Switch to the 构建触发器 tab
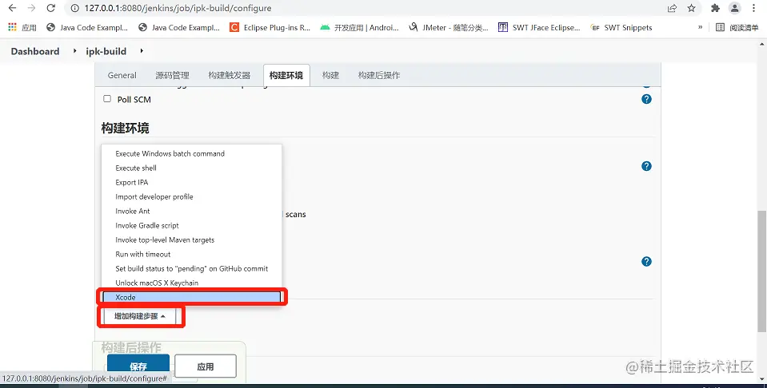Image resolution: width=767 pixels, height=388 pixels. [x=229, y=75]
